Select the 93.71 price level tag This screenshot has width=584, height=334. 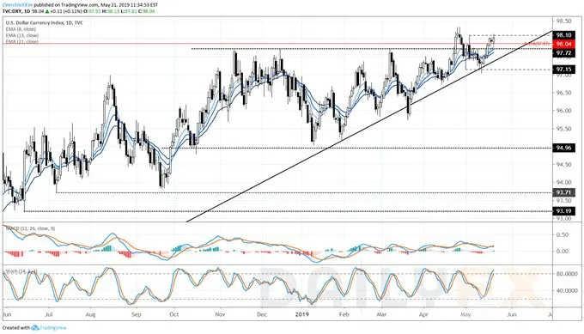pos(563,192)
